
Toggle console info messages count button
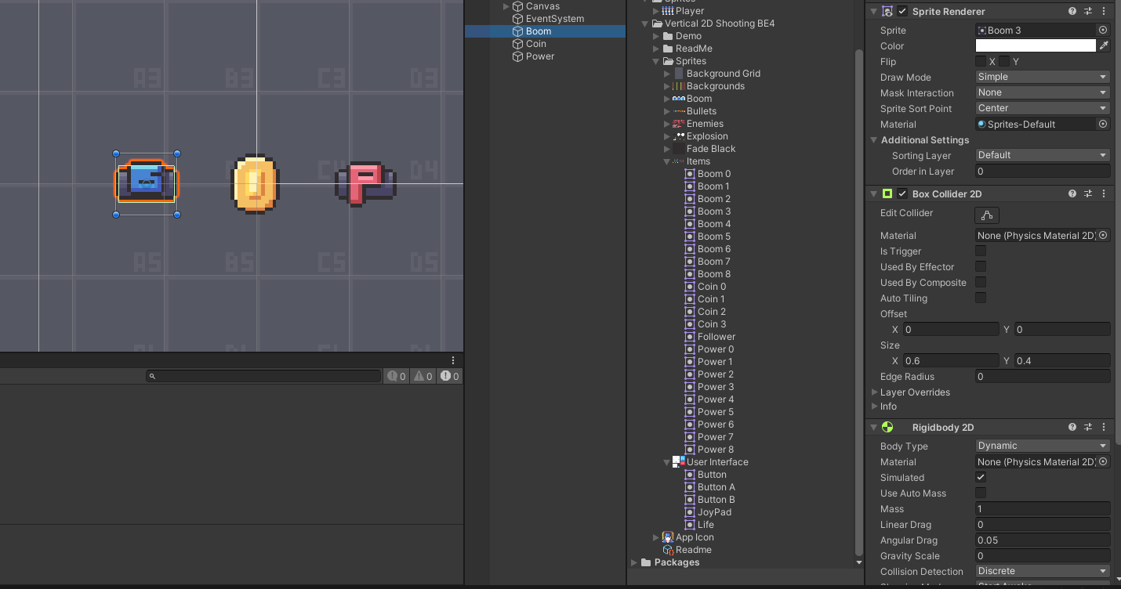coord(396,376)
